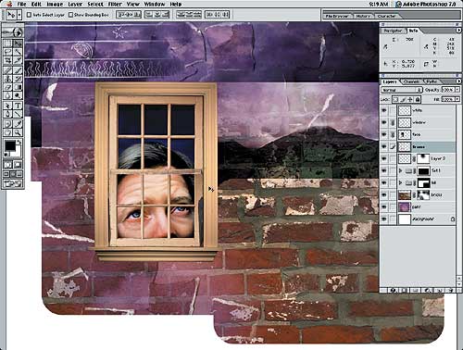Select the Crop tool
The height and width of the screenshot is (350, 463).
[x=8, y=61]
